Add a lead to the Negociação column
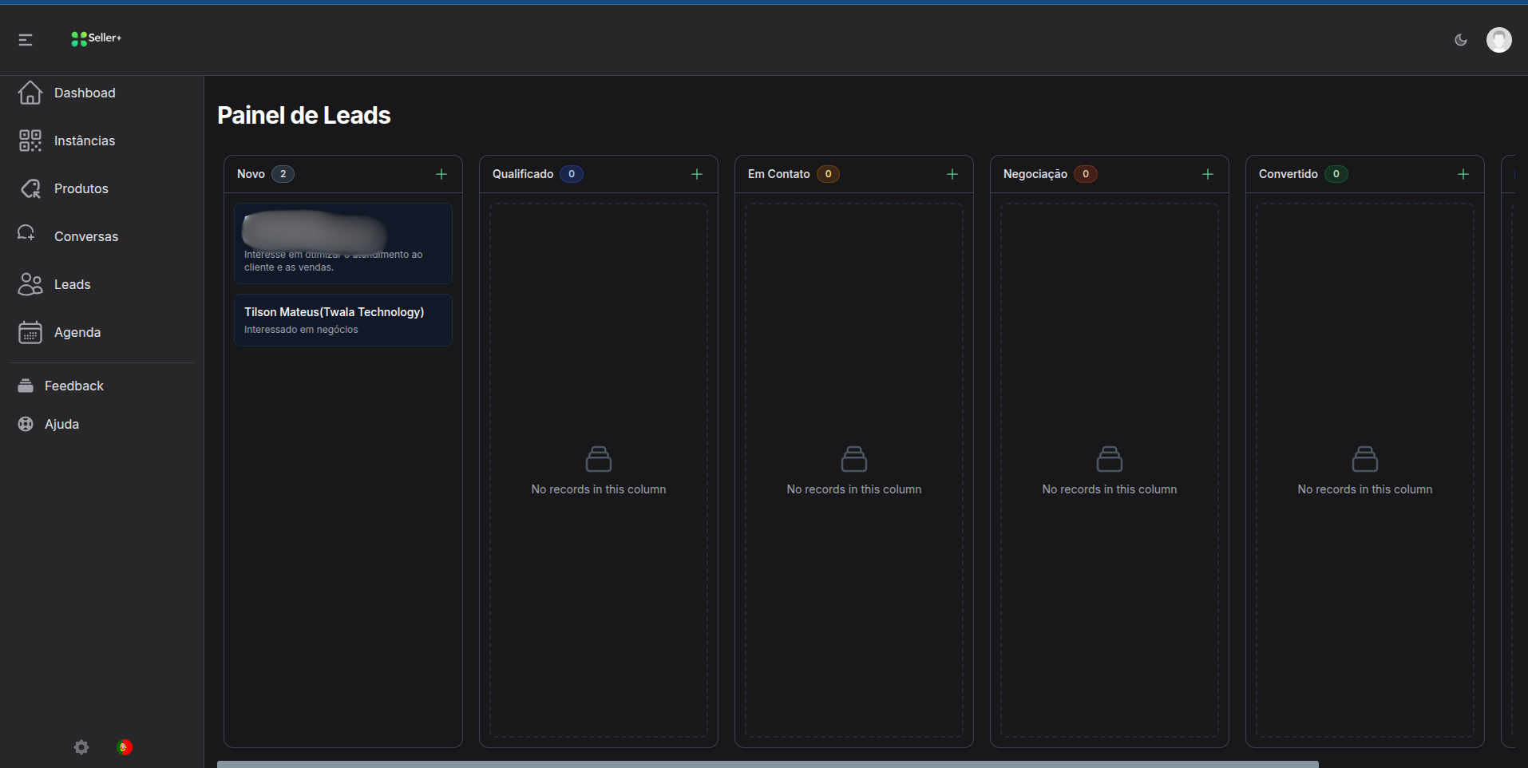The image size is (1528, 768). pyautogui.click(x=1208, y=174)
